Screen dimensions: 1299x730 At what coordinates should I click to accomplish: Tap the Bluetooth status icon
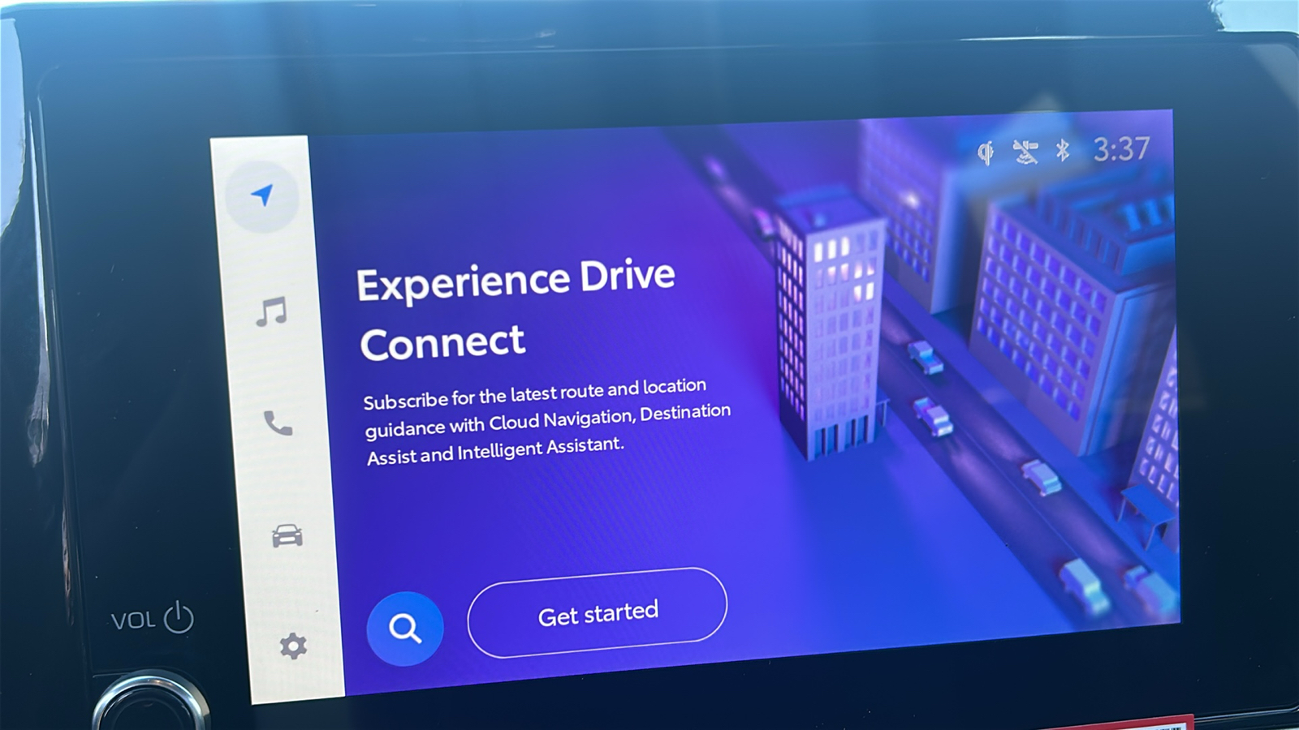click(x=1063, y=150)
